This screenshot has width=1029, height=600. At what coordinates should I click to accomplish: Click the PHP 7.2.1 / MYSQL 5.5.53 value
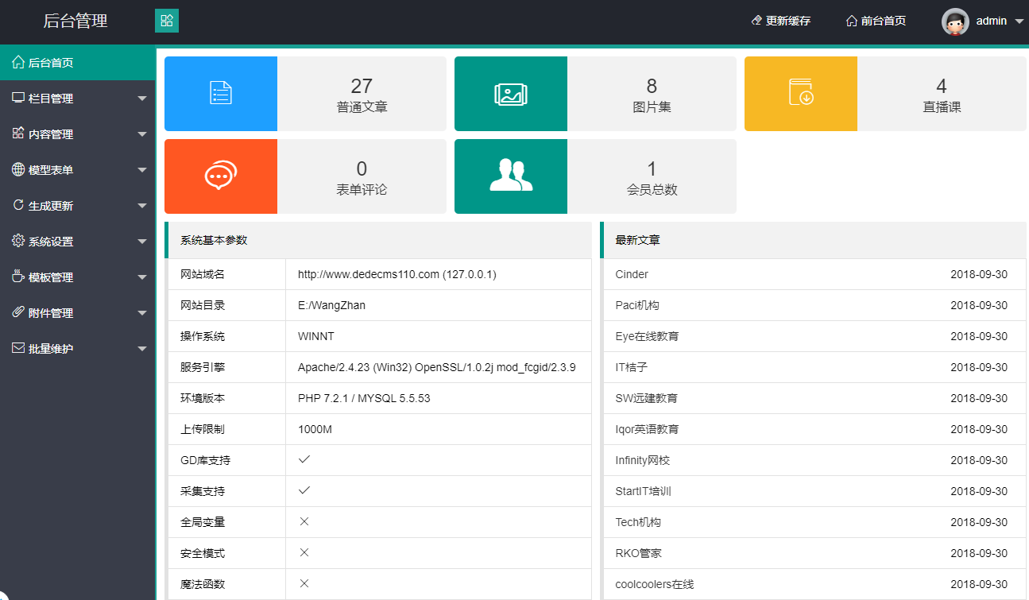click(364, 398)
